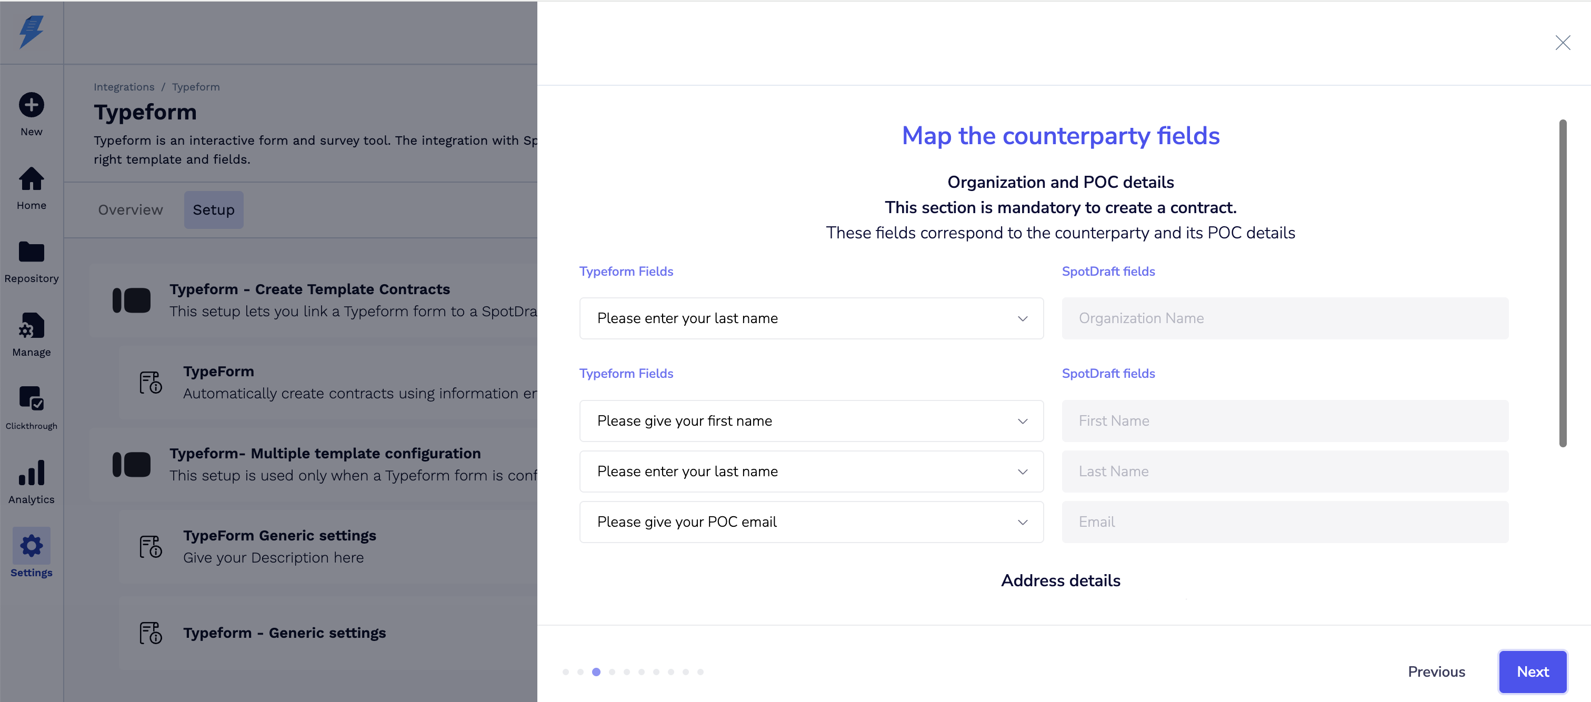This screenshot has width=1591, height=702.
Task: Open the New plus icon in sidebar
Action: 31,105
